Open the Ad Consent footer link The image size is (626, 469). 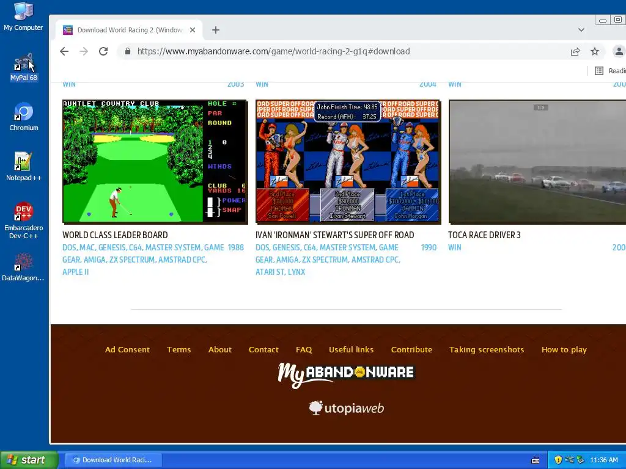tap(127, 349)
